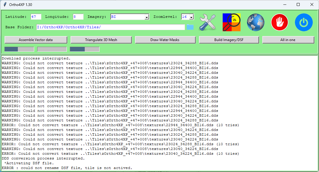
Task: Open the ZL magnifier preview icon
Action: pos(232,22)
